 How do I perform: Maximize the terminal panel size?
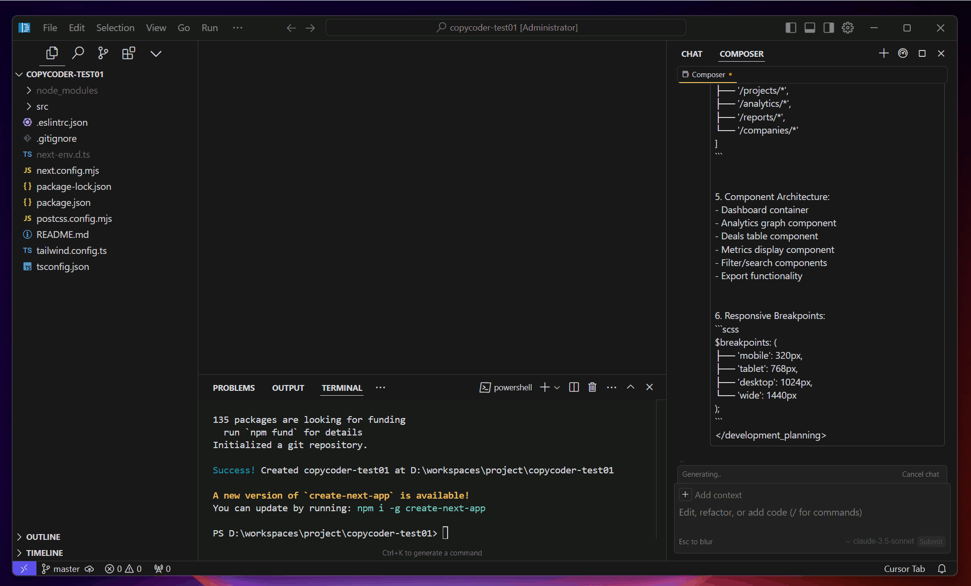630,387
